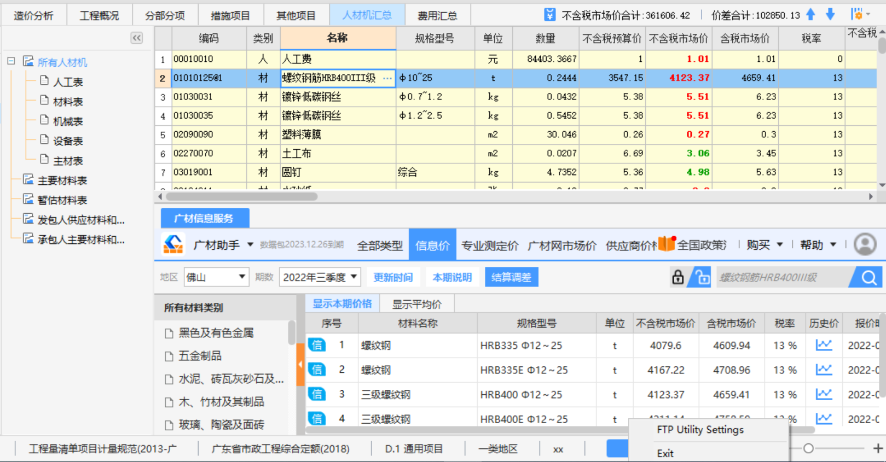Select 主材表 in the tree
This screenshot has width=886, height=462.
(x=68, y=161)
